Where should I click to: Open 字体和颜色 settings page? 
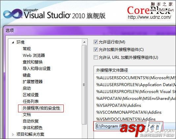pos(33,128)
